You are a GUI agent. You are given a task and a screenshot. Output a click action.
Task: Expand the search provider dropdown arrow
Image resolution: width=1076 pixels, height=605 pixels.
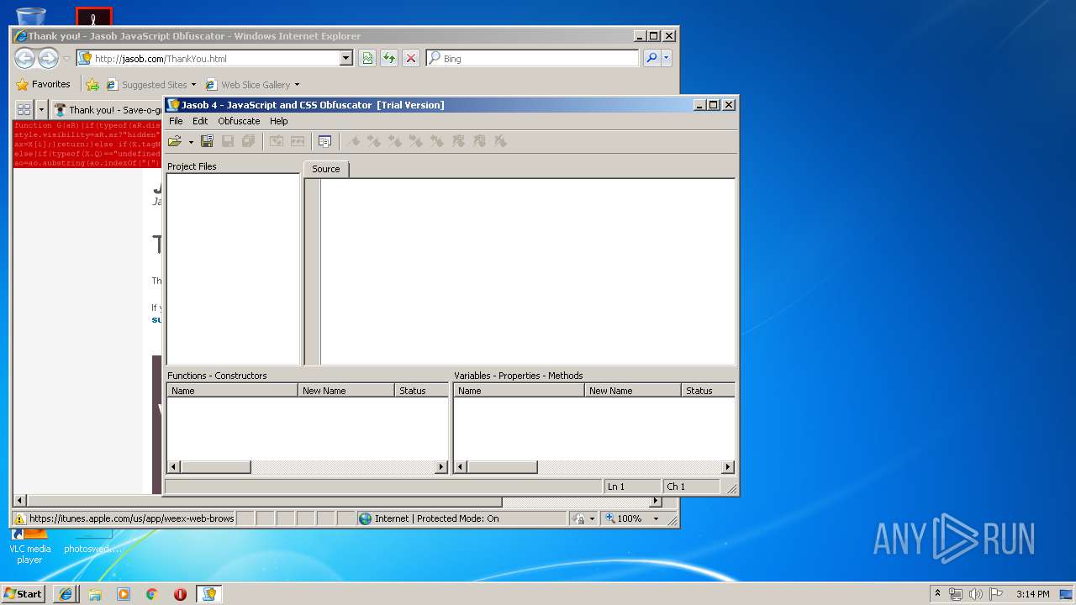[667, 58]
